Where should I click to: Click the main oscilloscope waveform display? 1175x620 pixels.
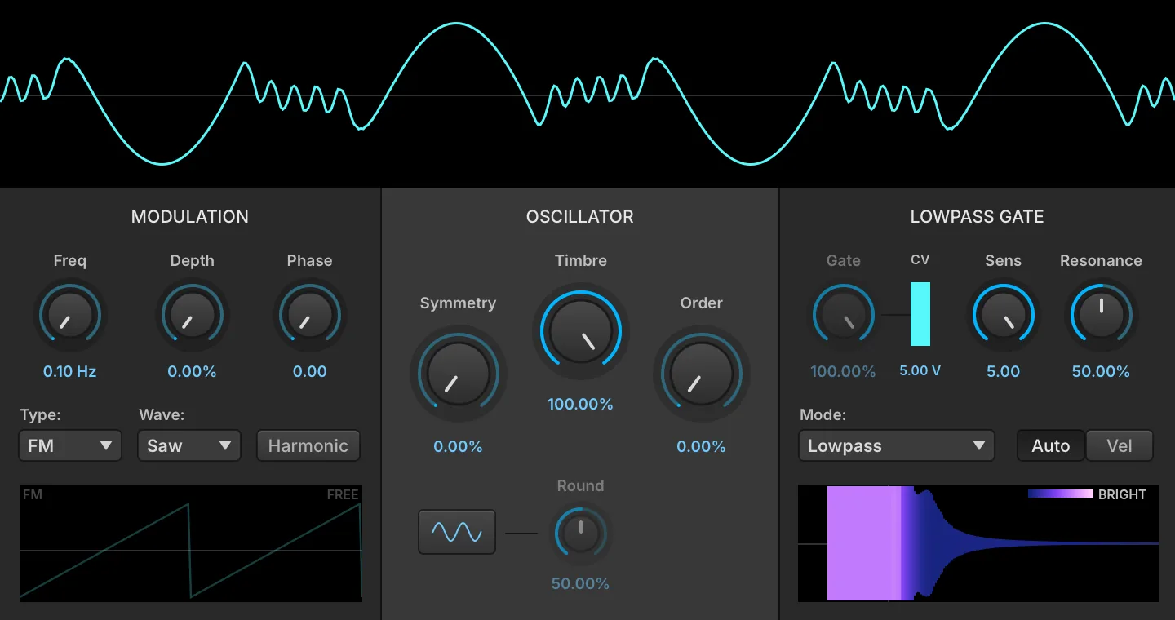tap(587, 94)
